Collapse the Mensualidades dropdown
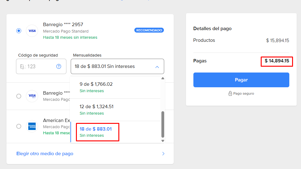Viewport: 301px width, 169px height. (x=117, y=66)
